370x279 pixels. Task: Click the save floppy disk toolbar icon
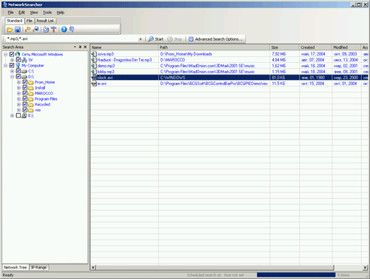coord(18,30)
